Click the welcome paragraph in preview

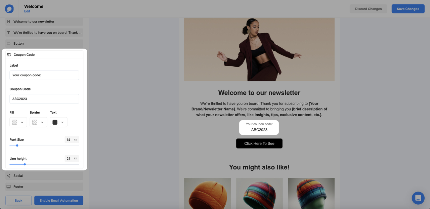pyautogui.click(x=259, y=109)
